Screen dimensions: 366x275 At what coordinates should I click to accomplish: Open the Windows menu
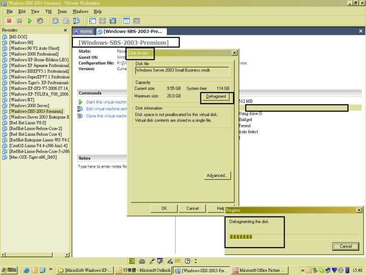[x=81, y=11]
